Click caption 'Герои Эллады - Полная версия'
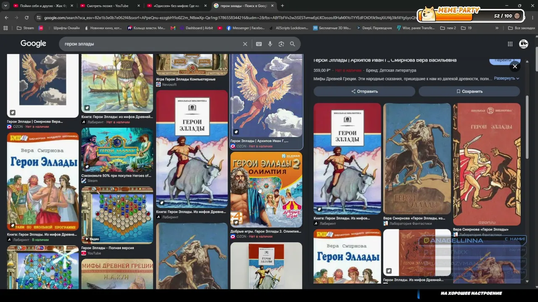 pyautogui.click(x=108, y=248)
